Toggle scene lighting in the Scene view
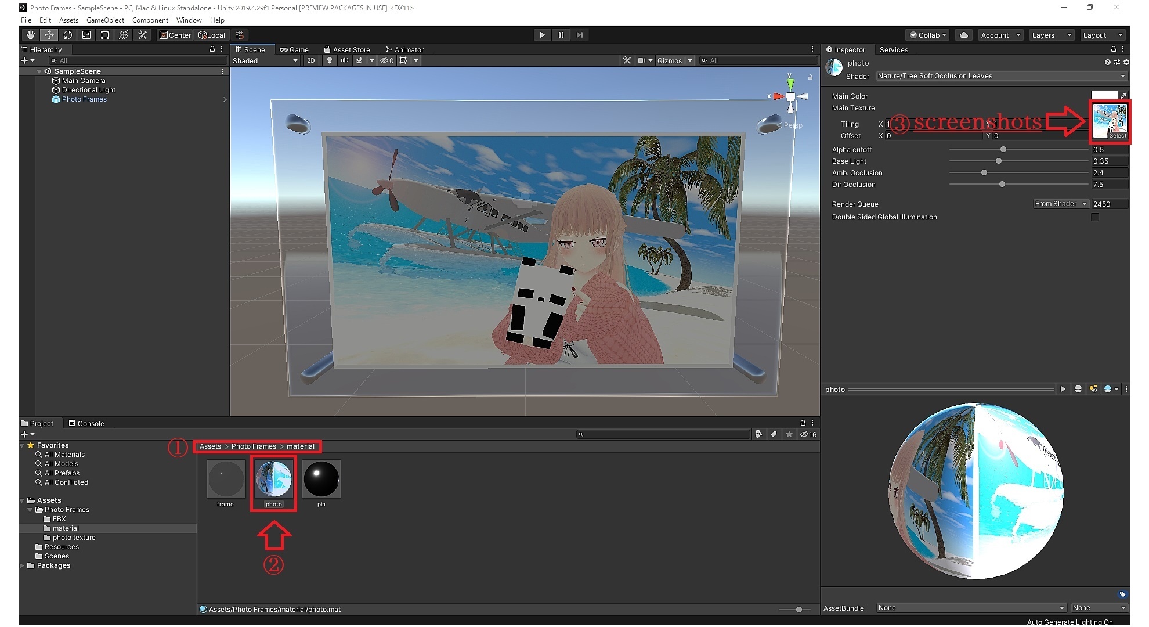Viewport: 1149px width, 627px height. [x=330, y=60]
